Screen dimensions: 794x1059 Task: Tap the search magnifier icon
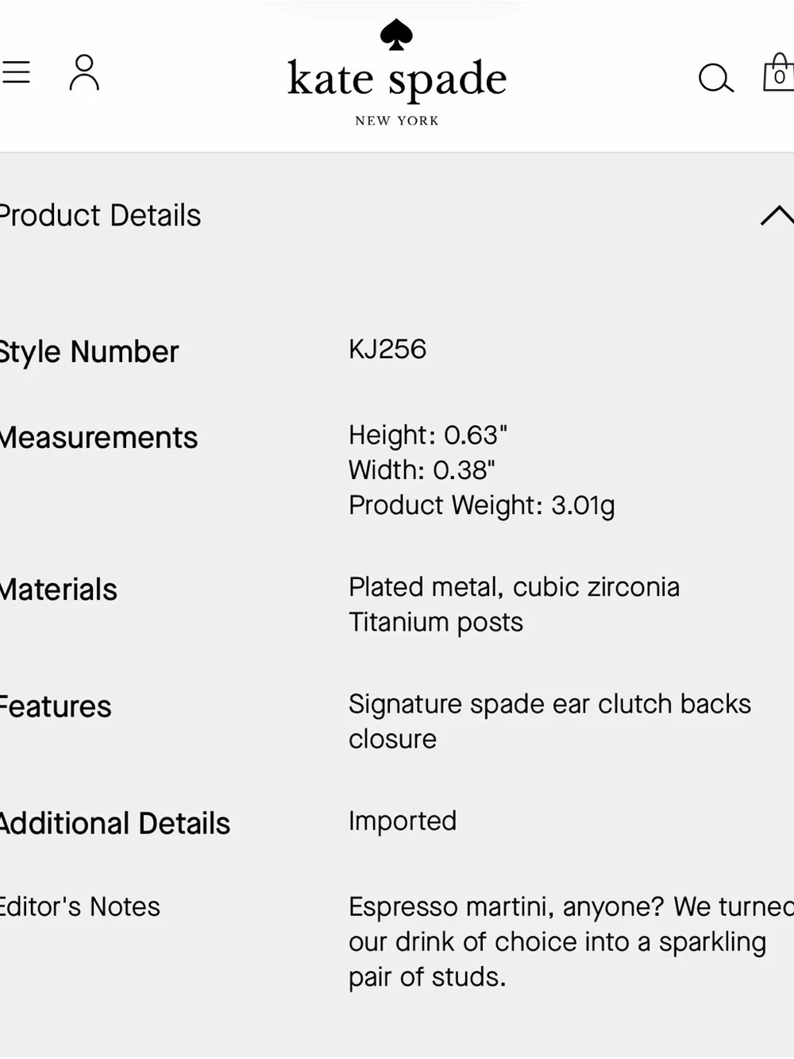click(715, 78)
